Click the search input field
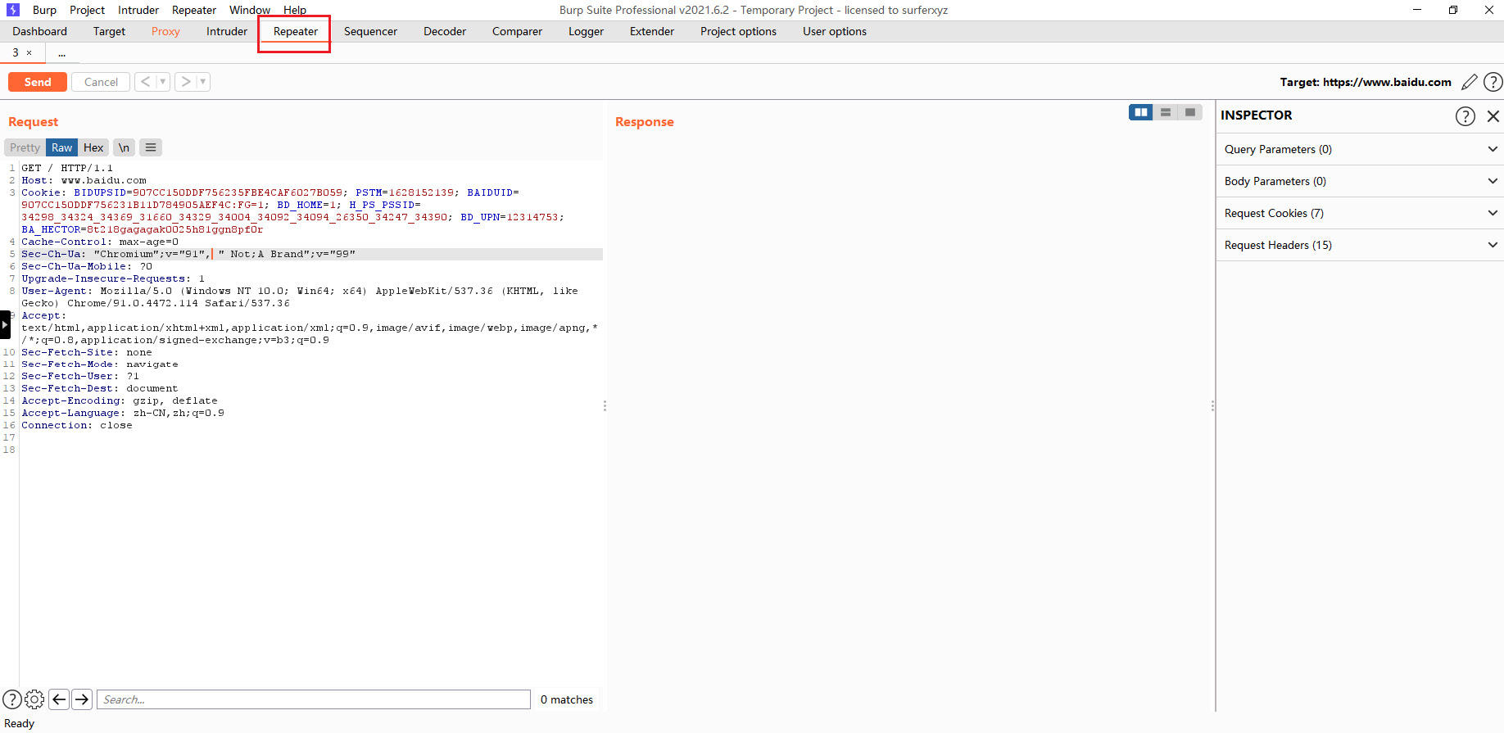This screenshot has width=1504, height=733. tap(314, 699)
